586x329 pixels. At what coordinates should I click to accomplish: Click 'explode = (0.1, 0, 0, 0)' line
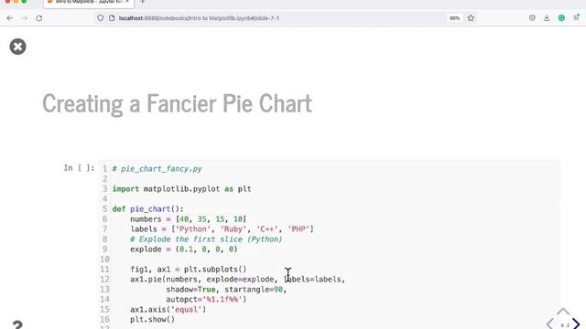point(184,249)
